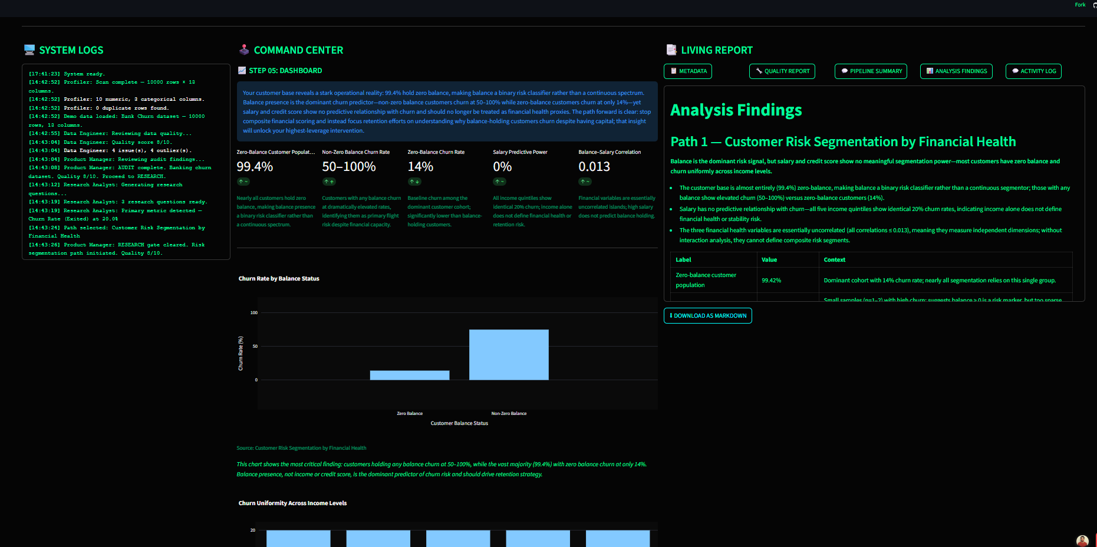Click 'Churn Uniformity Across Income Levels' chart title
This screenshot has height=547, width=1097.
[x=292, y=503]
